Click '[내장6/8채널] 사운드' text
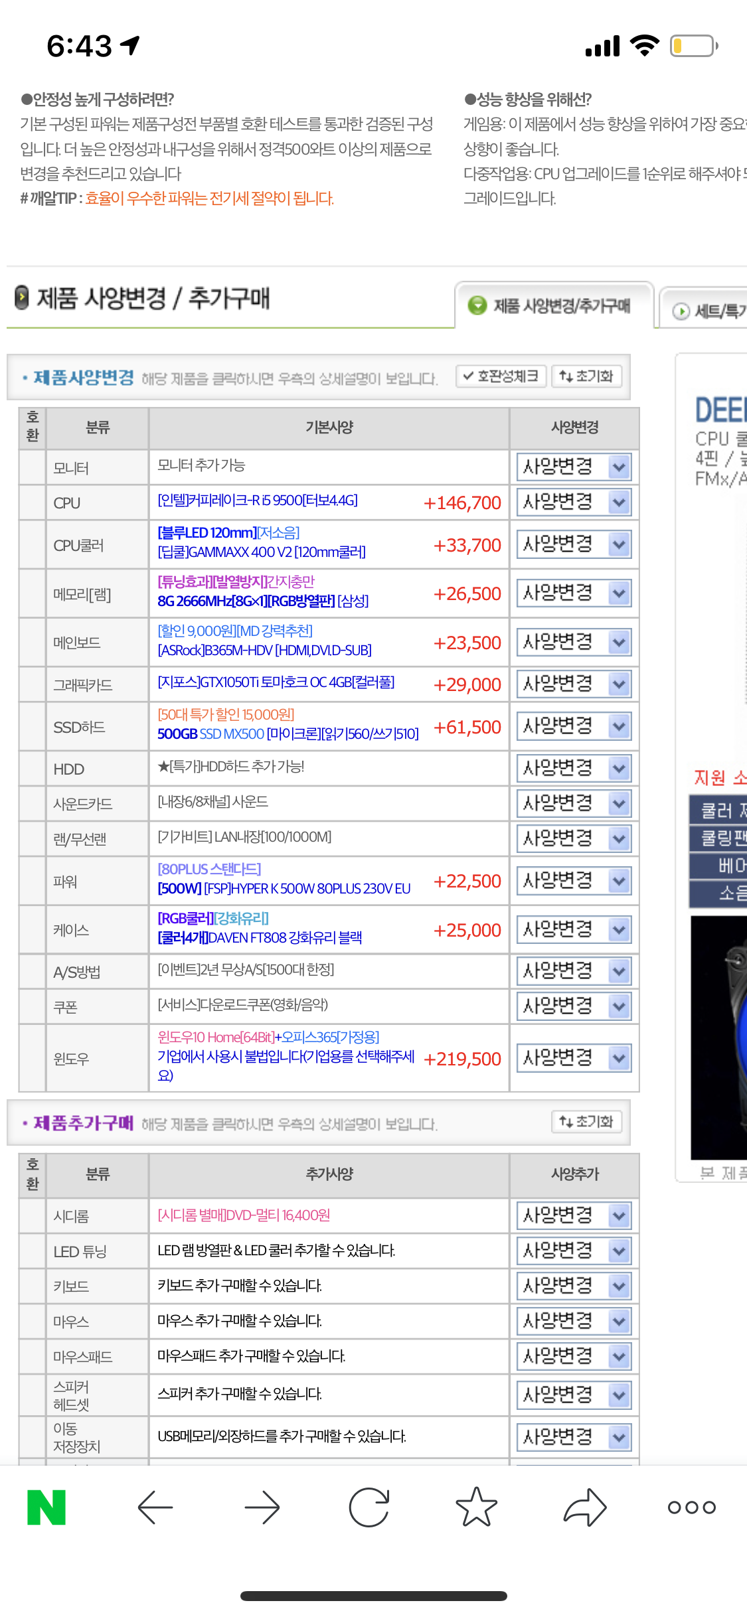Image resolution: width=747 pixels, height=1617 pixels. 212,802
